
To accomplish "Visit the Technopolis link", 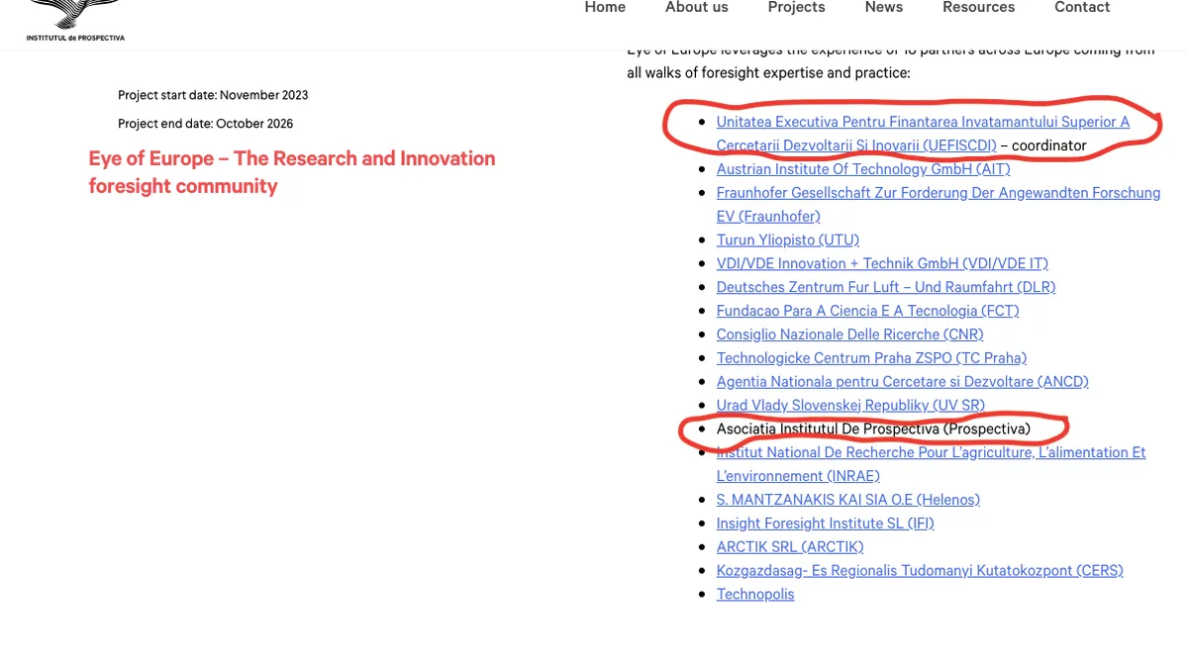I will point(754,595).
